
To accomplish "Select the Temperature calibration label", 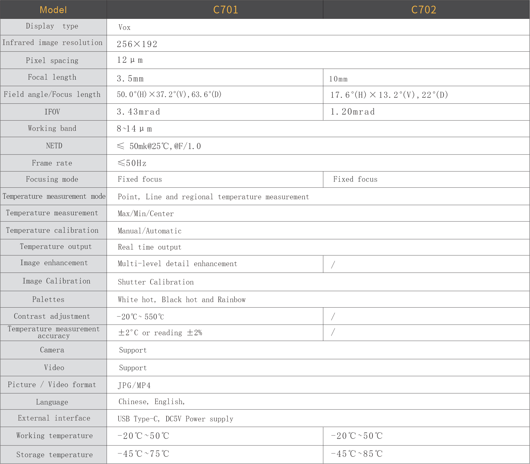I will 52,230.
